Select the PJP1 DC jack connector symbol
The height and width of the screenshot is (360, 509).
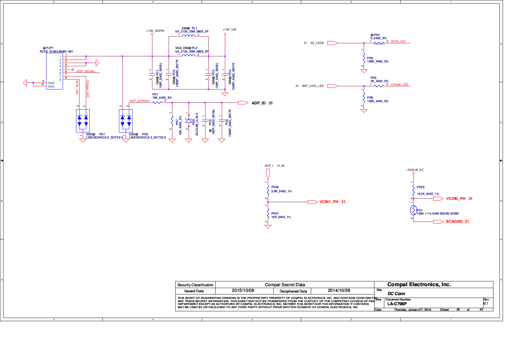pyautogui.click(x=54, y=71)
